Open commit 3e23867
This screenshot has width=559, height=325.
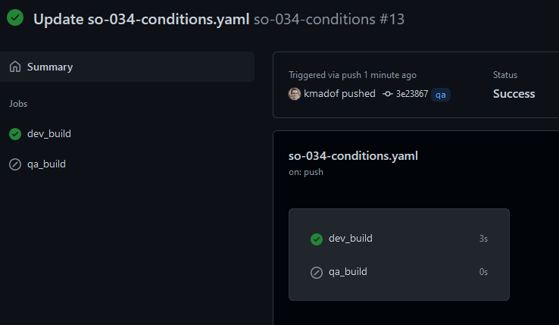click(x=411, y=94)
